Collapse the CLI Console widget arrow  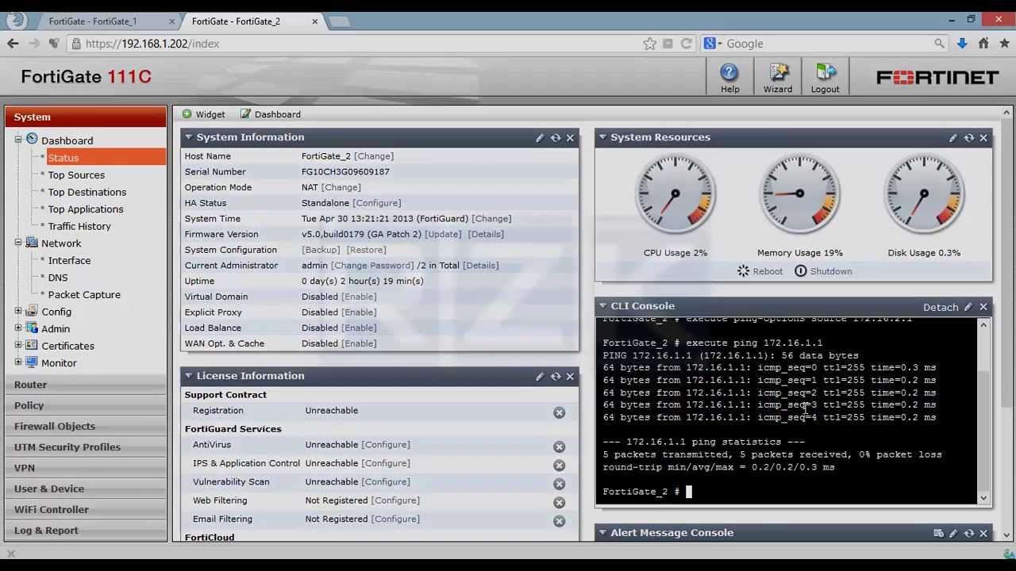[602, 306]
